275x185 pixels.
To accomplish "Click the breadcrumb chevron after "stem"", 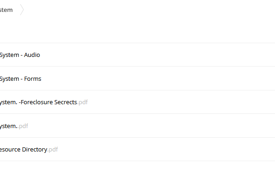I will pyautogui.click(x=22, y=10).
